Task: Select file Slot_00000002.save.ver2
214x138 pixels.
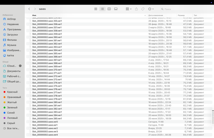Action: pyautogui.click(x=119, y=128)
